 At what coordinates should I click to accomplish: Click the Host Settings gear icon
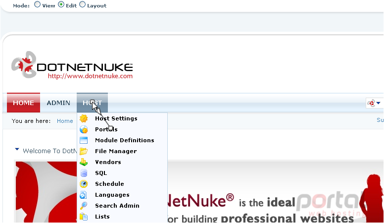(84, 118)
